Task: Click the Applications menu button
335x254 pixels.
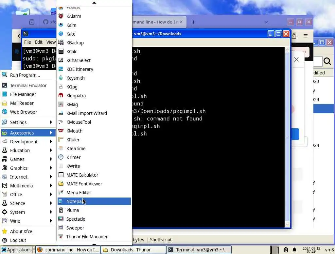Action: 16,250
